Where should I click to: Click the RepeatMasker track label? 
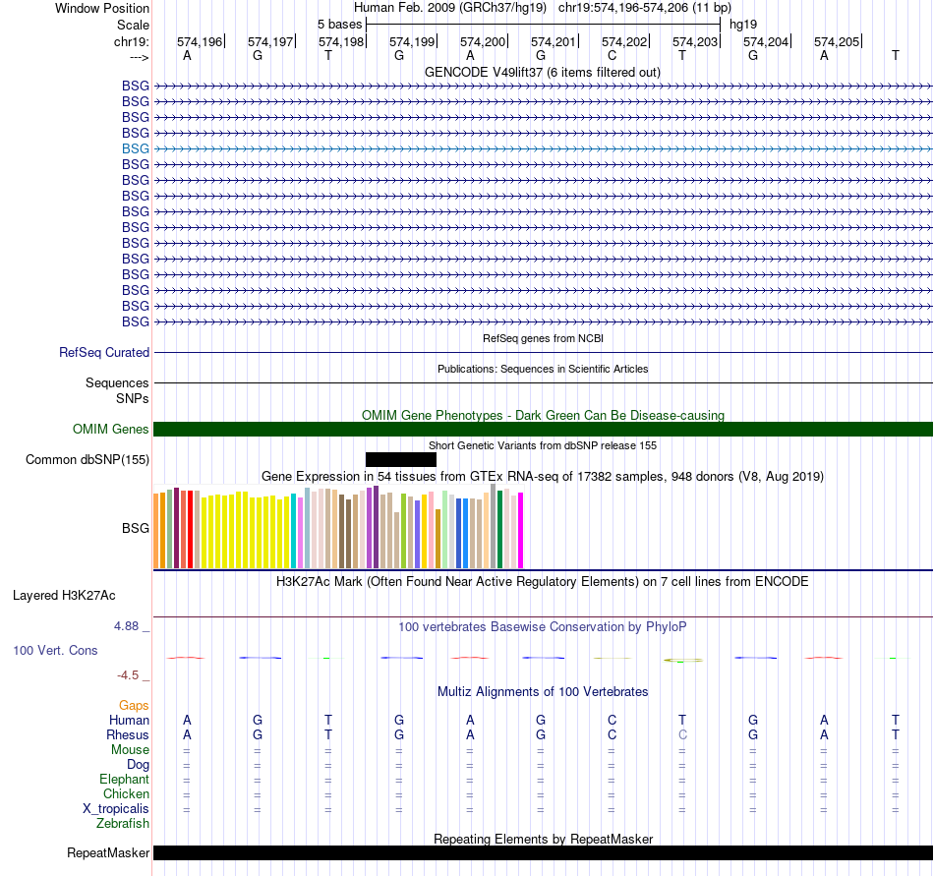pos(108,852)
